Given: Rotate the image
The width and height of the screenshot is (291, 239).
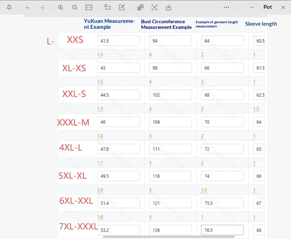Looking at the screenshot, I should (107, 7).
